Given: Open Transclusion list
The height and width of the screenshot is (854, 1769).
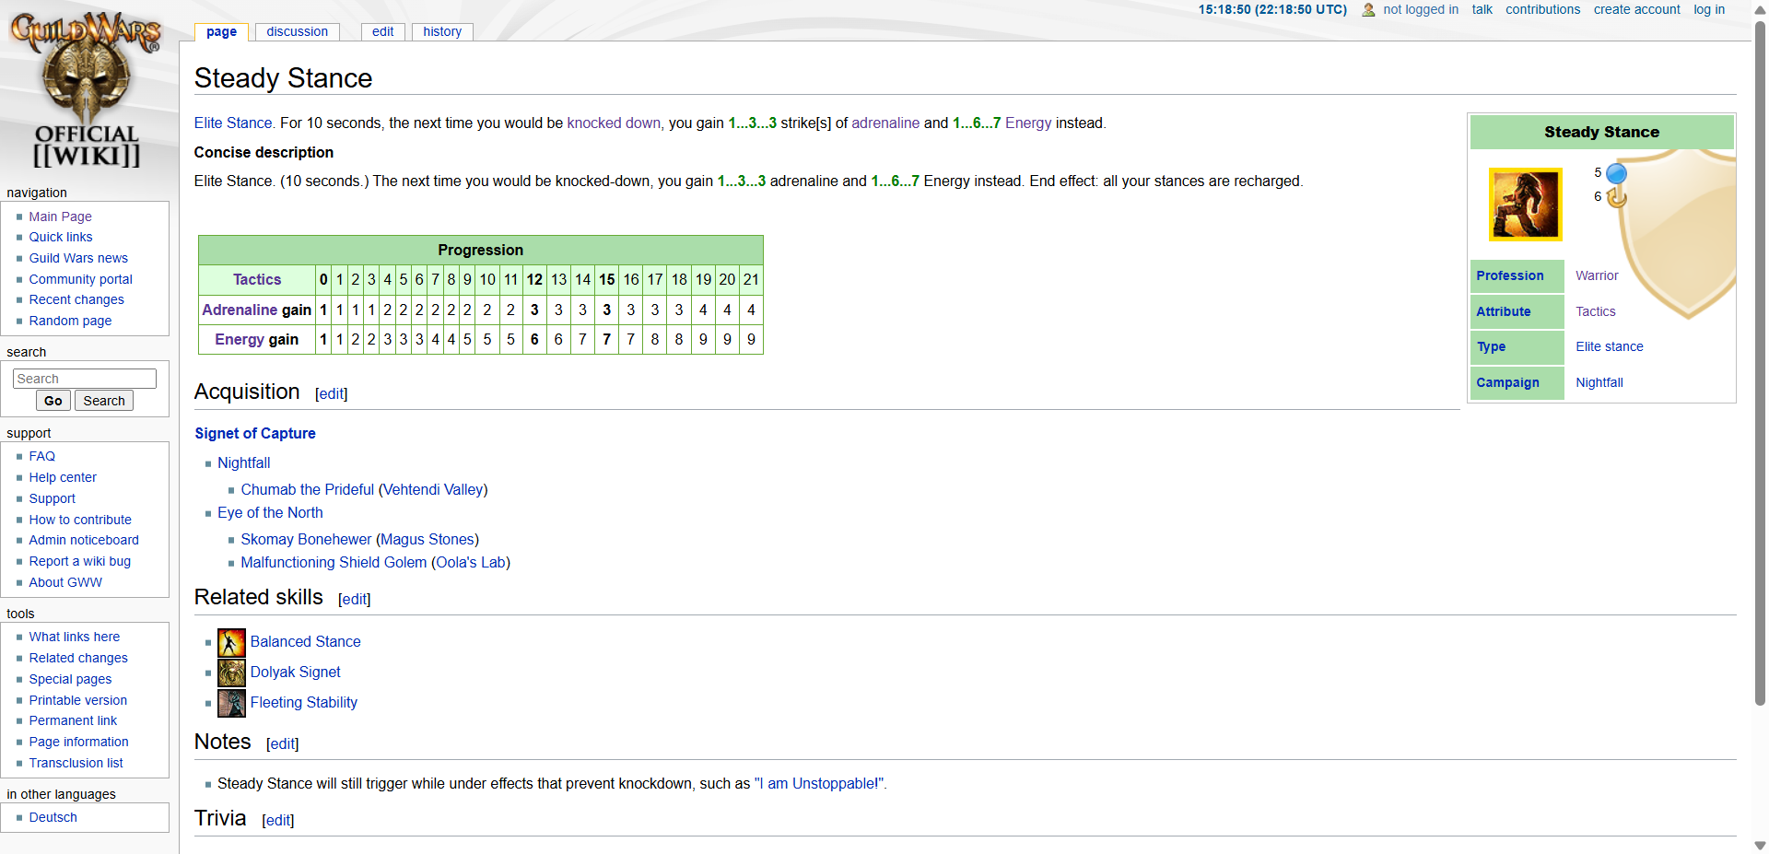Looking at the screenshot, I should point(76,763).
